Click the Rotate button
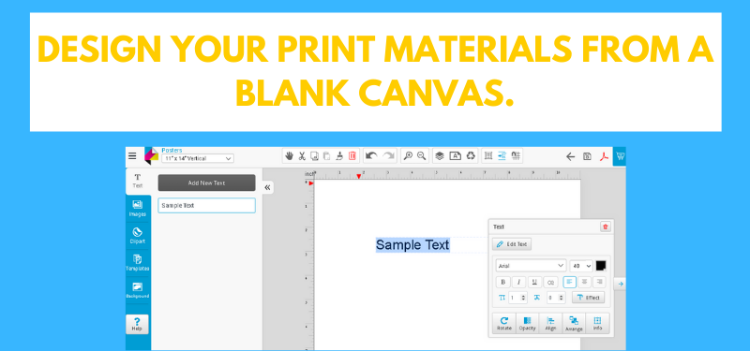750x351 pixels. (x=504, y=323)
